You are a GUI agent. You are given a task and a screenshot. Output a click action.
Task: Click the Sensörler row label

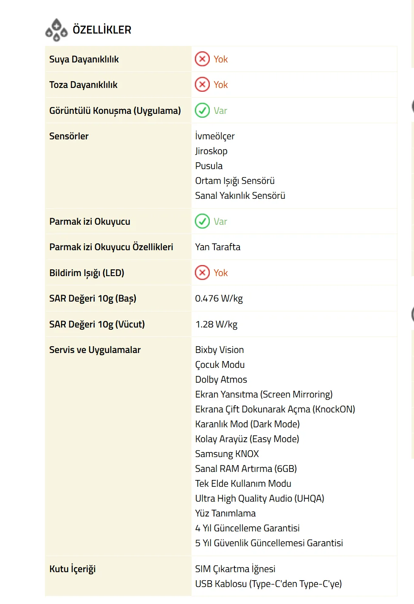[69, 136]
